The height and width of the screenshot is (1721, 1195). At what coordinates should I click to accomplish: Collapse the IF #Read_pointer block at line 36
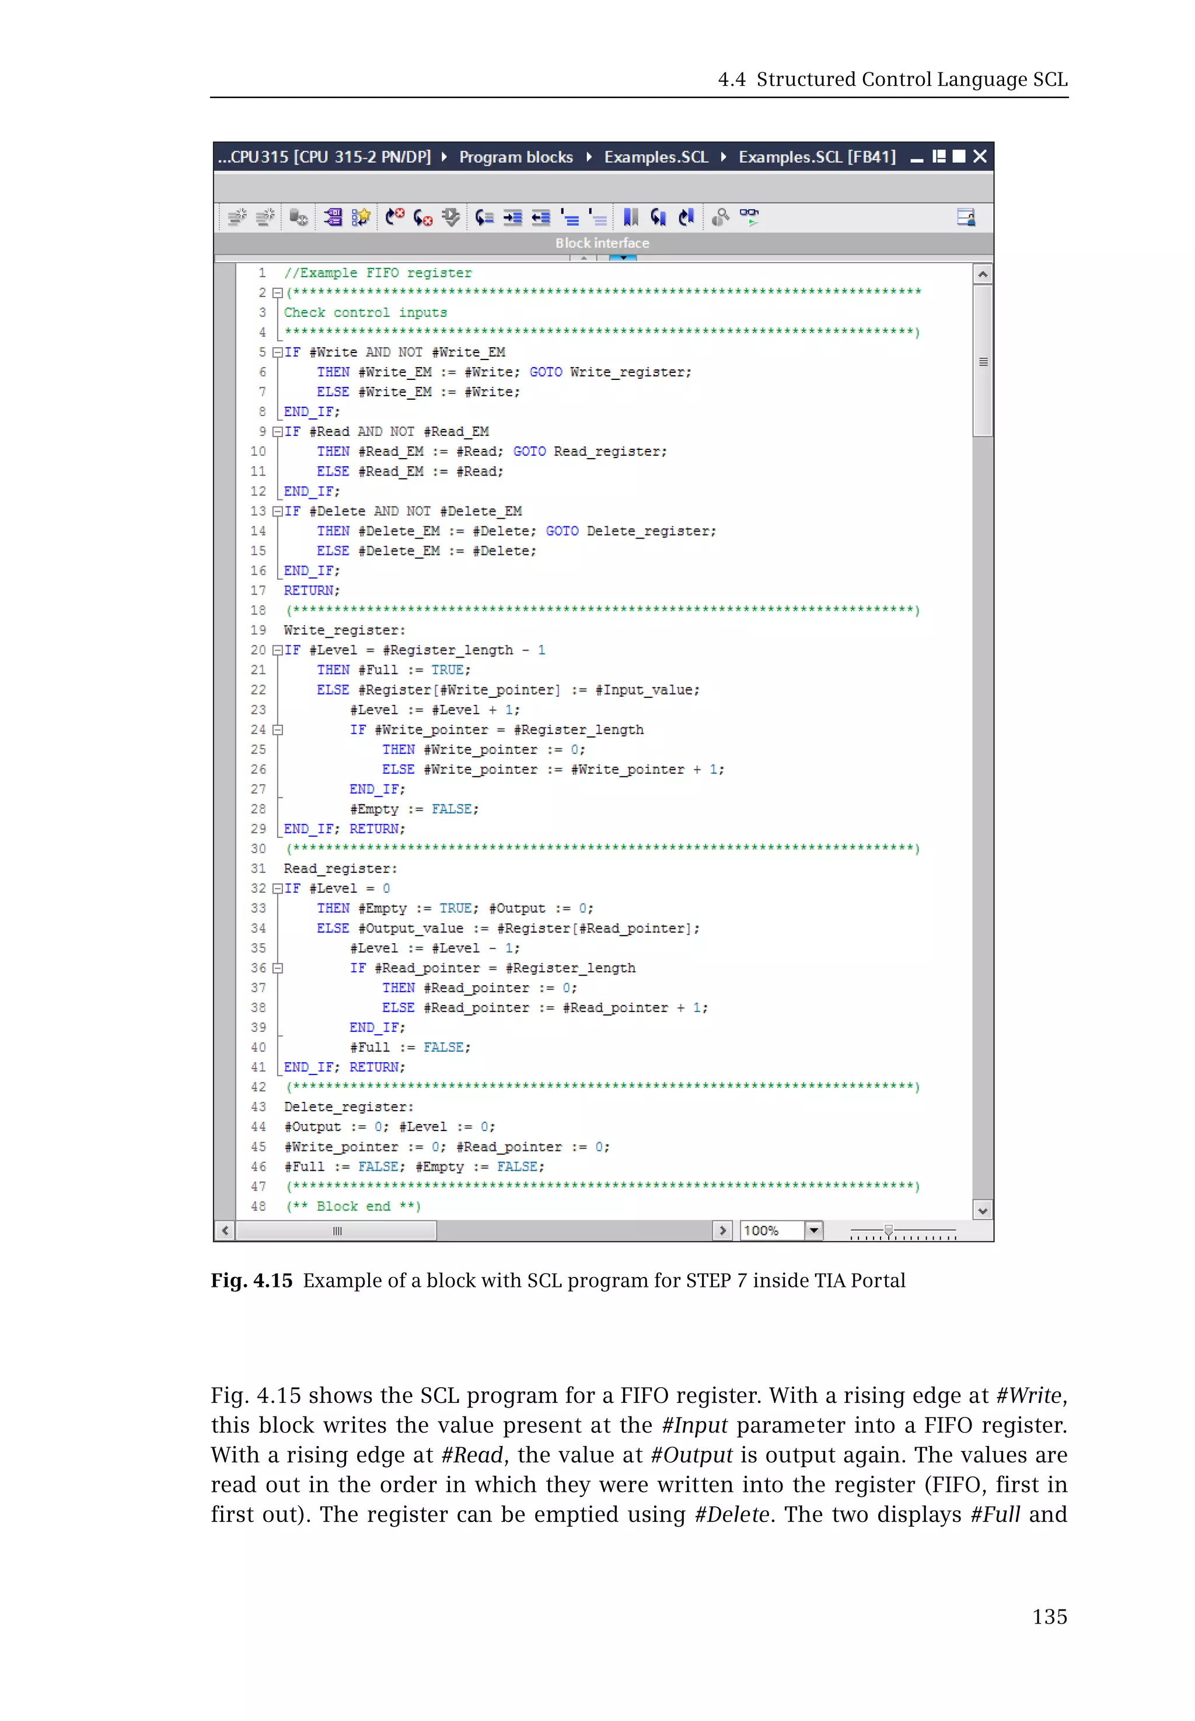(x=277, y=968)
